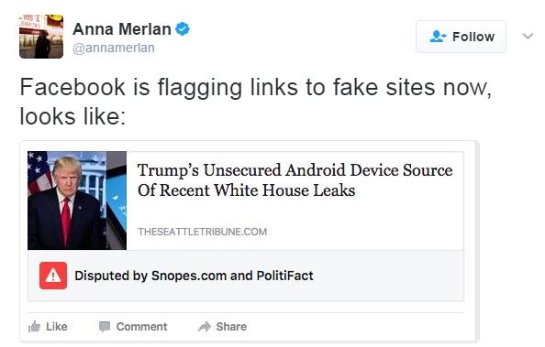Click the follow person icon
545x347 pixels.
pos(438,37)
